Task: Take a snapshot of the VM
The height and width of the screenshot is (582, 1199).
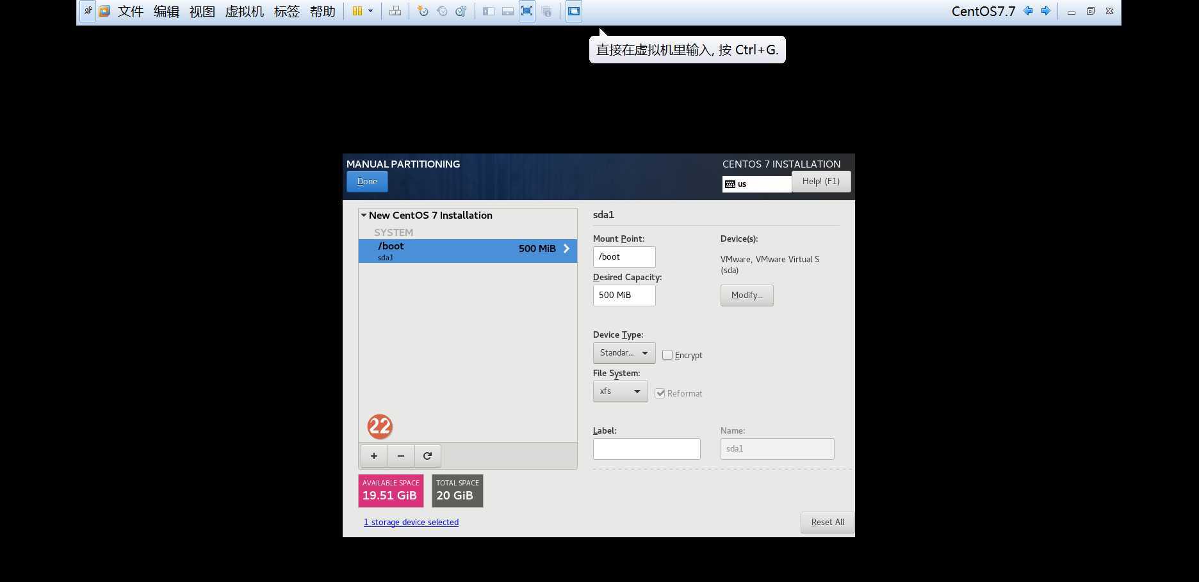Action: 423,11
